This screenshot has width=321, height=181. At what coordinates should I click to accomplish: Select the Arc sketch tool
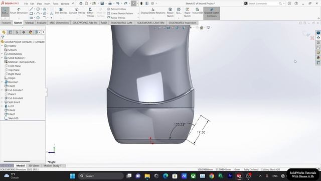coord(38,14)
